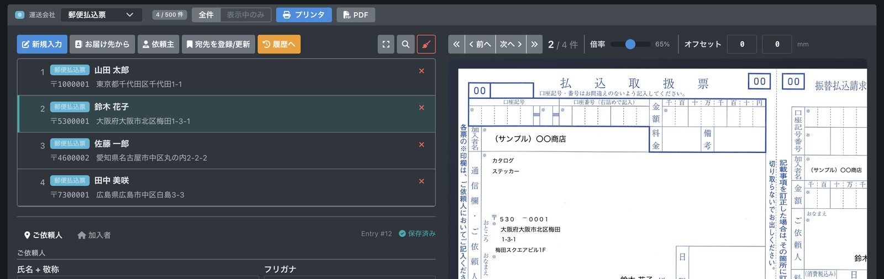Adjust the 倍率 zoom slider
884x279 pixels.
coord(630,44)
